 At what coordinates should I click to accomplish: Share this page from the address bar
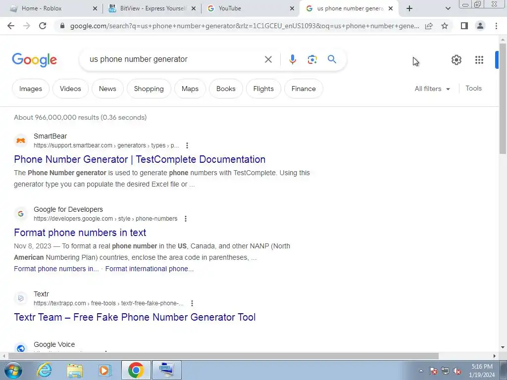[x=429, y=26]
